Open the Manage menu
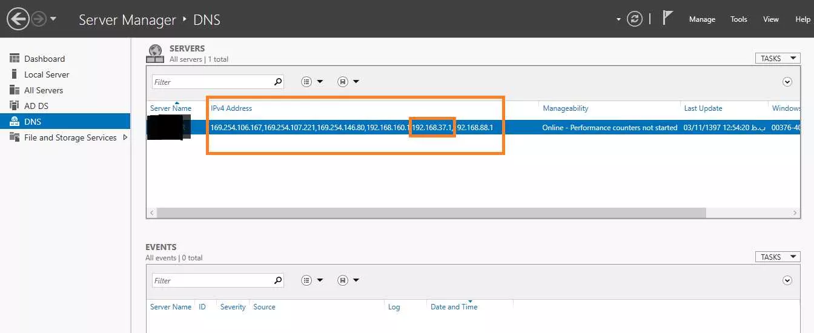The width and height of the screenshot is (814, 333). (702, 19)
